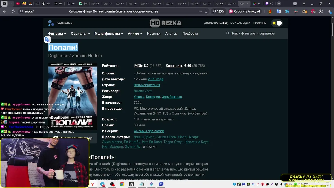Open the translate extension icon in toolbar
334x188 pixels.
pyautogui.click(x=278, y=11)
